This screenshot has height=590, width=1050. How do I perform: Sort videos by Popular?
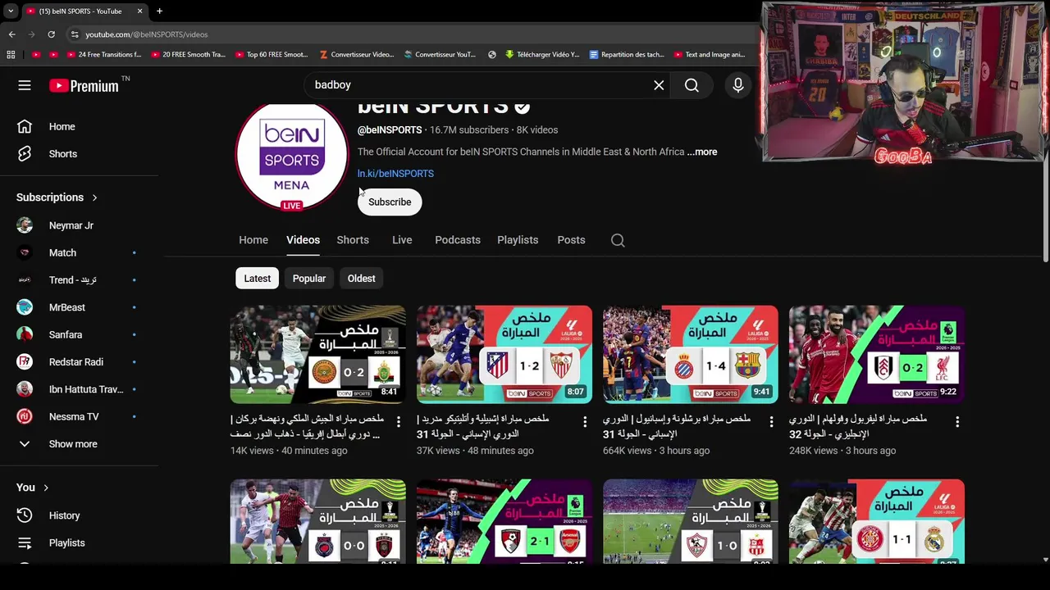(309, 279)
